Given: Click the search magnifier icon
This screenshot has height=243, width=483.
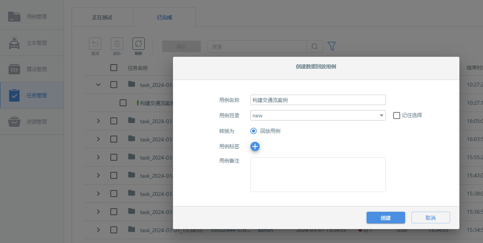Looking at the screenshot, I should 315,46.
